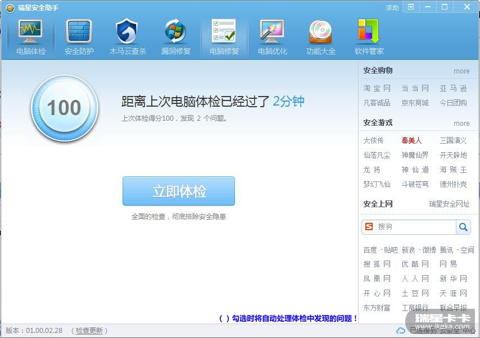The image size is (480, 338).
Task: Open the 凤凰网 link
Action: [x=377, y=279]
